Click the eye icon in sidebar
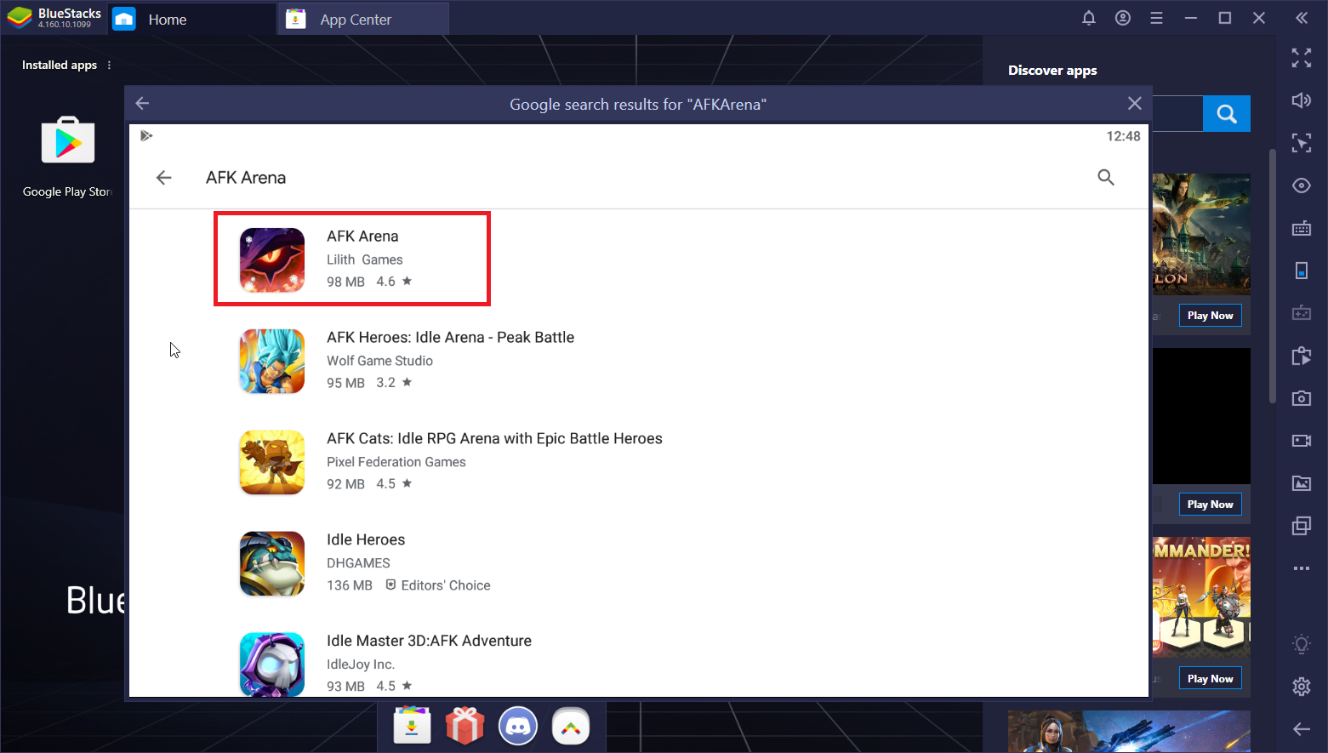 1302,185
